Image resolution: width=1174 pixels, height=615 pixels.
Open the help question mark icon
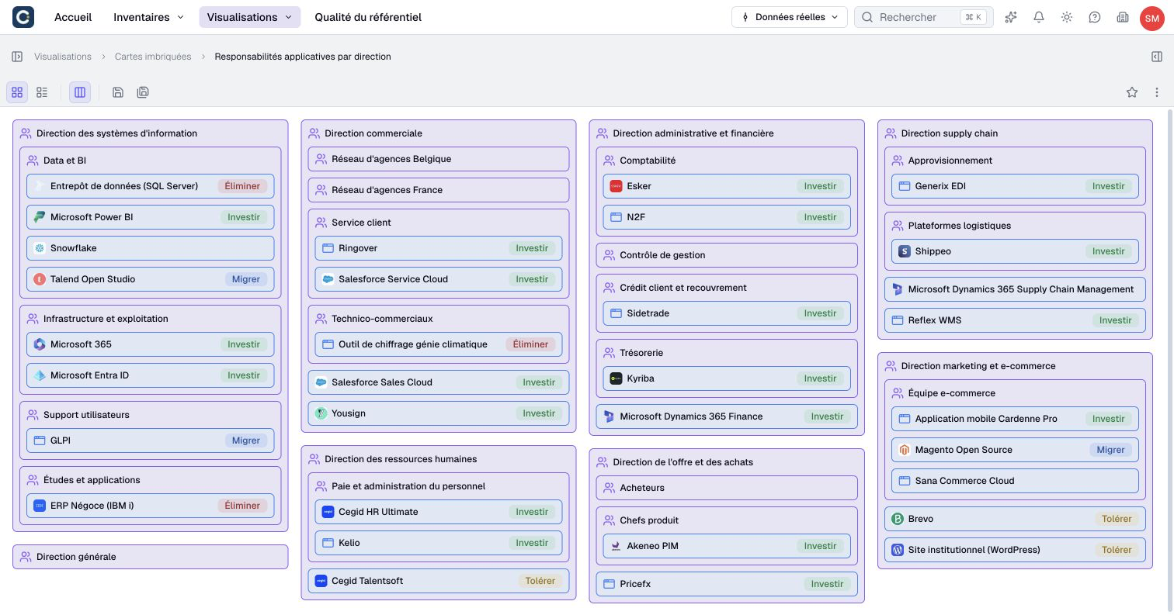point(1095,17)
